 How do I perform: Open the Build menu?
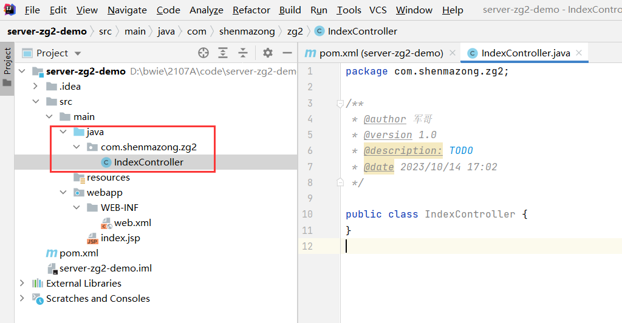pos(290,10)
